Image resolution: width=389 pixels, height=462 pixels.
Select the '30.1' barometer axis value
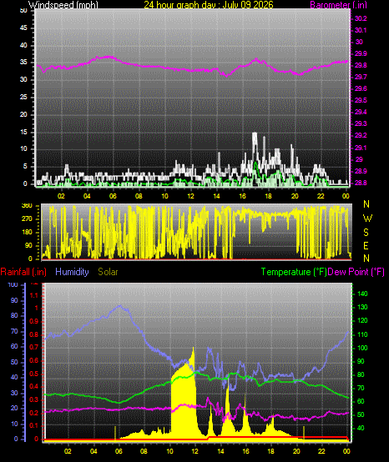[x=361, y=30]
